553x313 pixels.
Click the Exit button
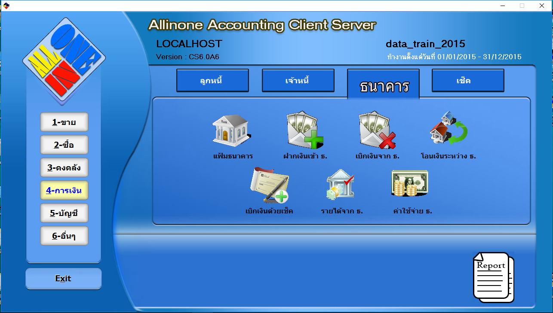pyautogui.click(x=64, y=279)
